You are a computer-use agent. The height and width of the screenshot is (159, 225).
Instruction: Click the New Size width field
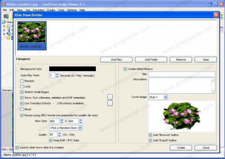click(x=54, y=121)
